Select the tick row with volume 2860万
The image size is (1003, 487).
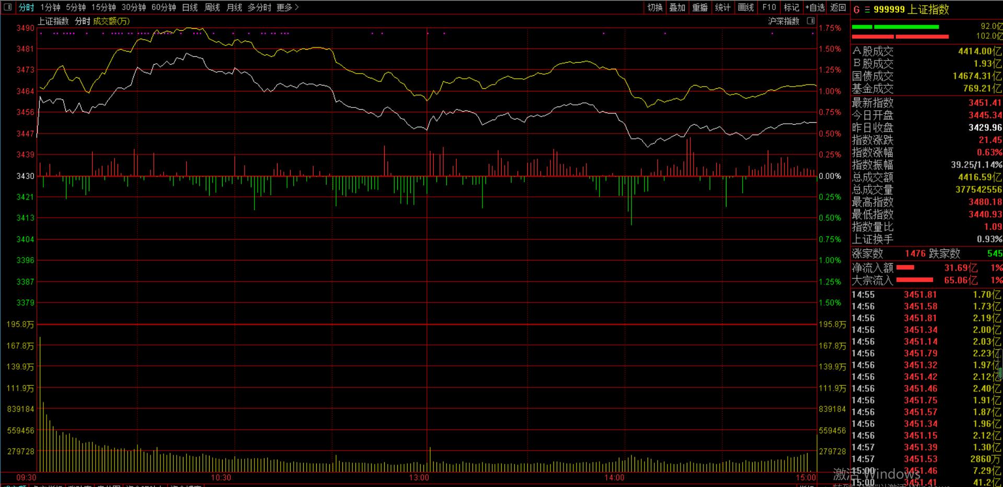pyautogui.click(x=926, y=459)
